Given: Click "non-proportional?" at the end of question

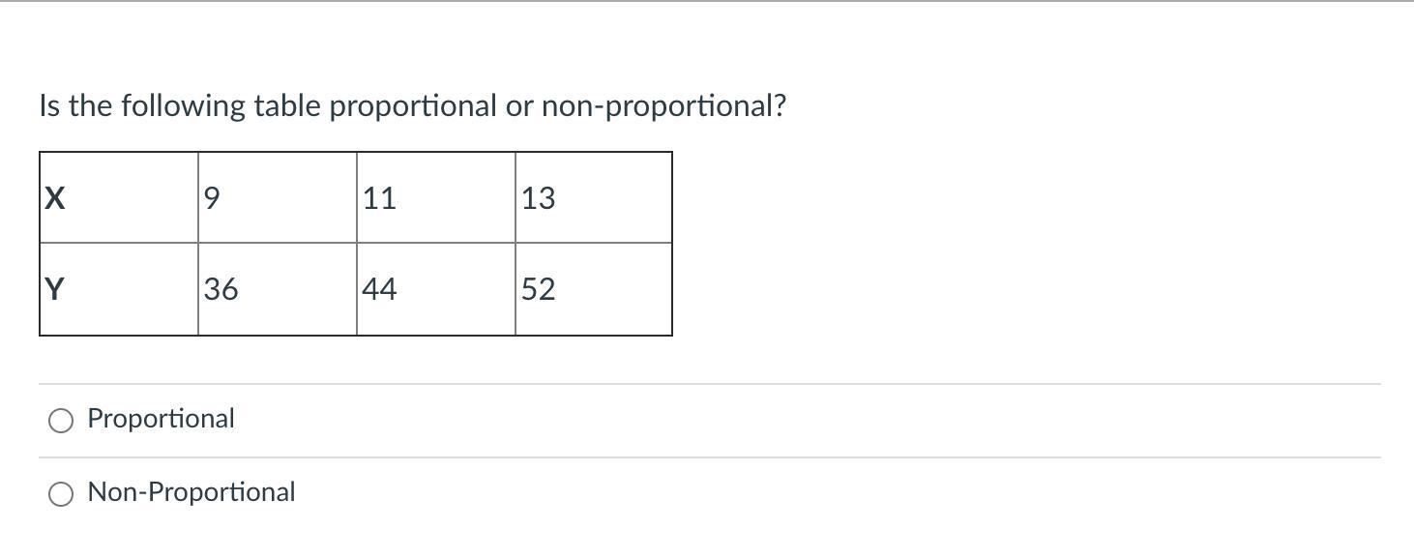Looking at the screenshot, I should point(663,106).
